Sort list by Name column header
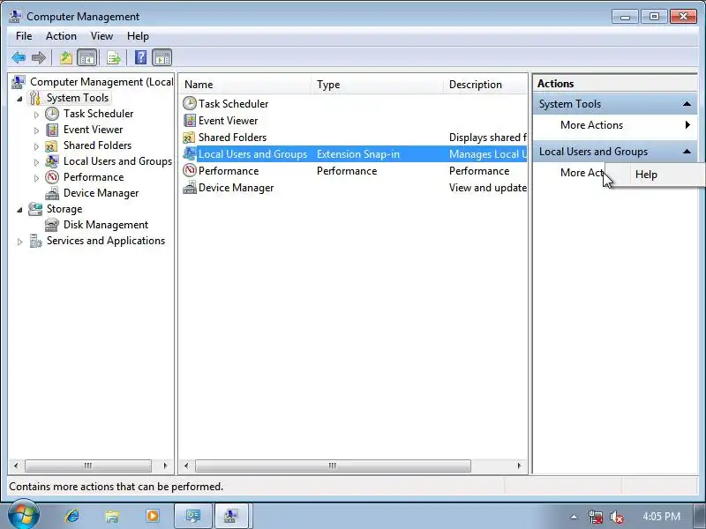 coord(245,85)
